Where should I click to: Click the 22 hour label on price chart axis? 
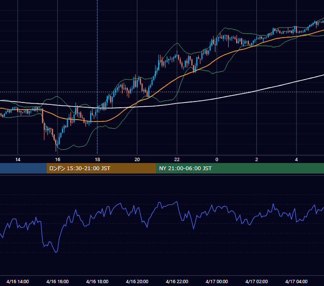pos(177,160)
